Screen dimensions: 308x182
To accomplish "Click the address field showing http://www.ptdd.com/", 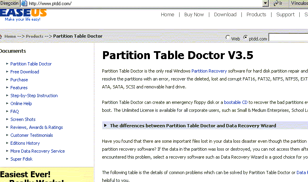I will pyautogui.click(x=145, y=3).
